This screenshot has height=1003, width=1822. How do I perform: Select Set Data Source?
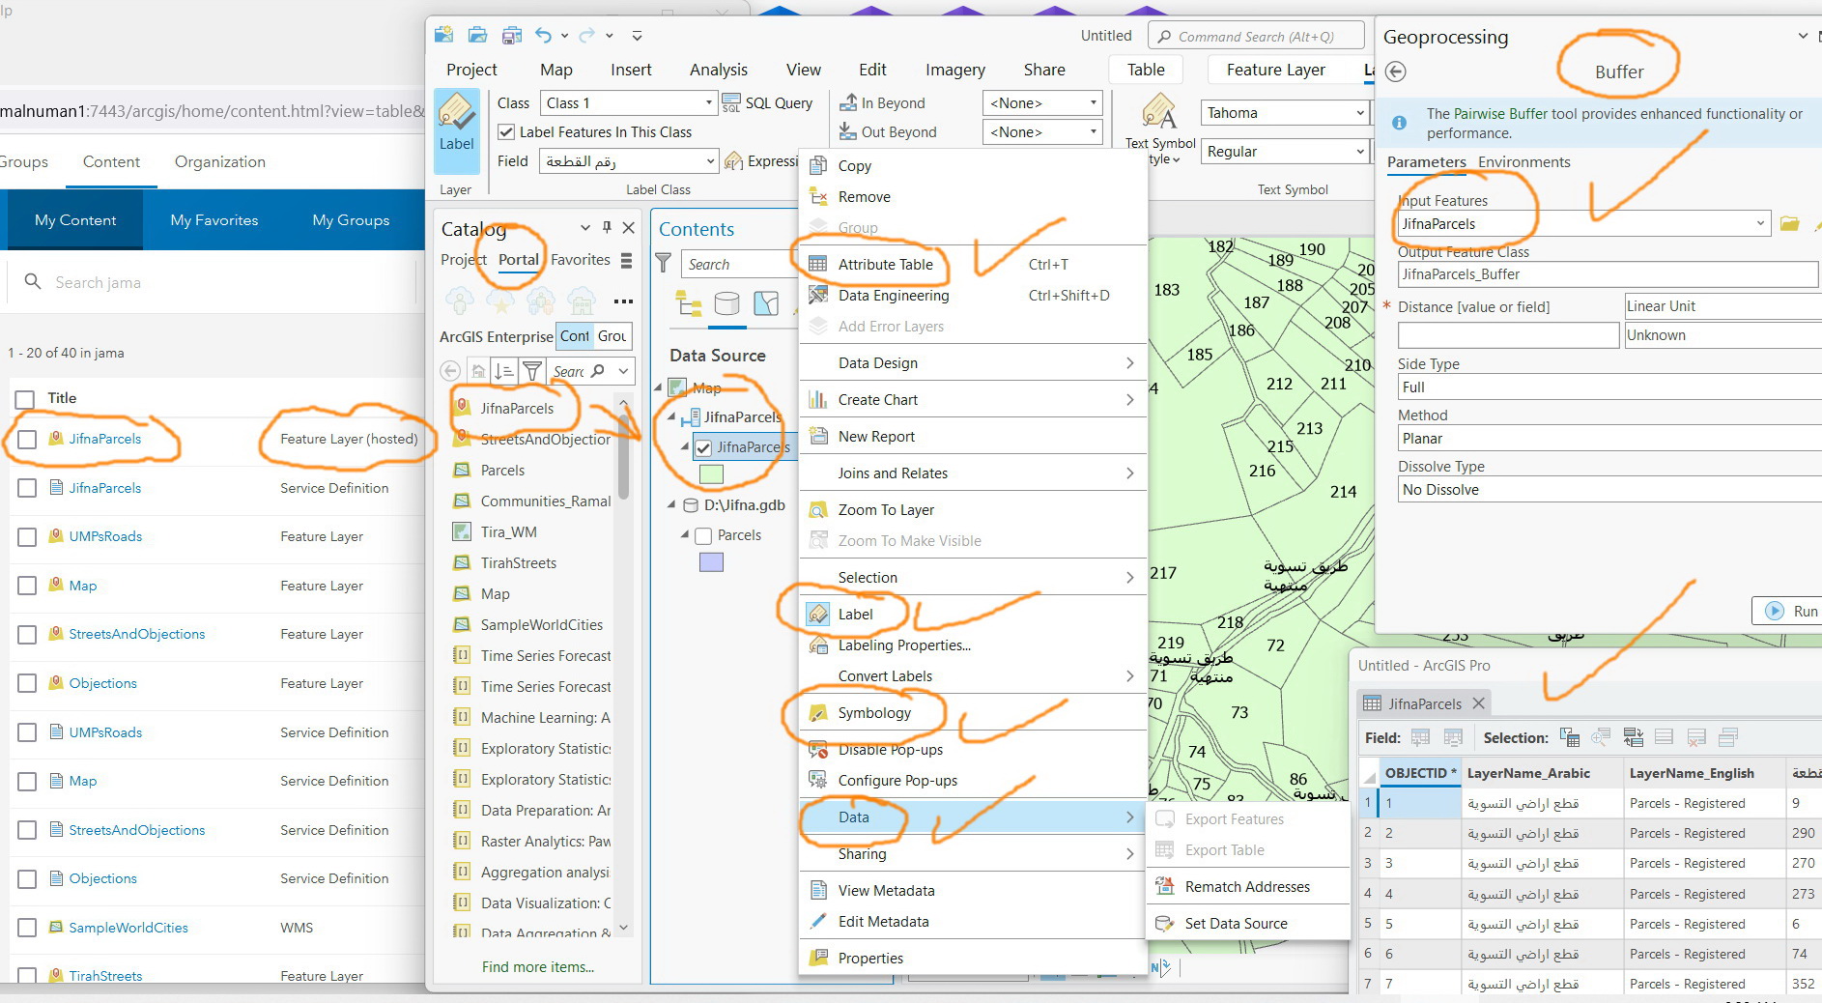[1236, 923]
